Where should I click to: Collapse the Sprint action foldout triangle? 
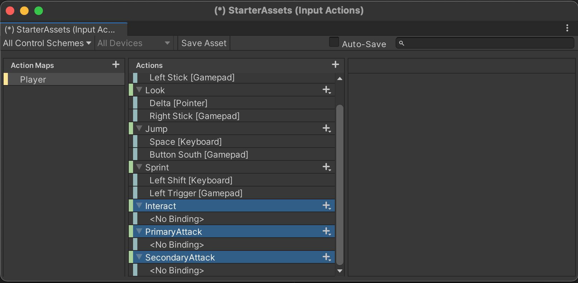(x=139, y=167)
